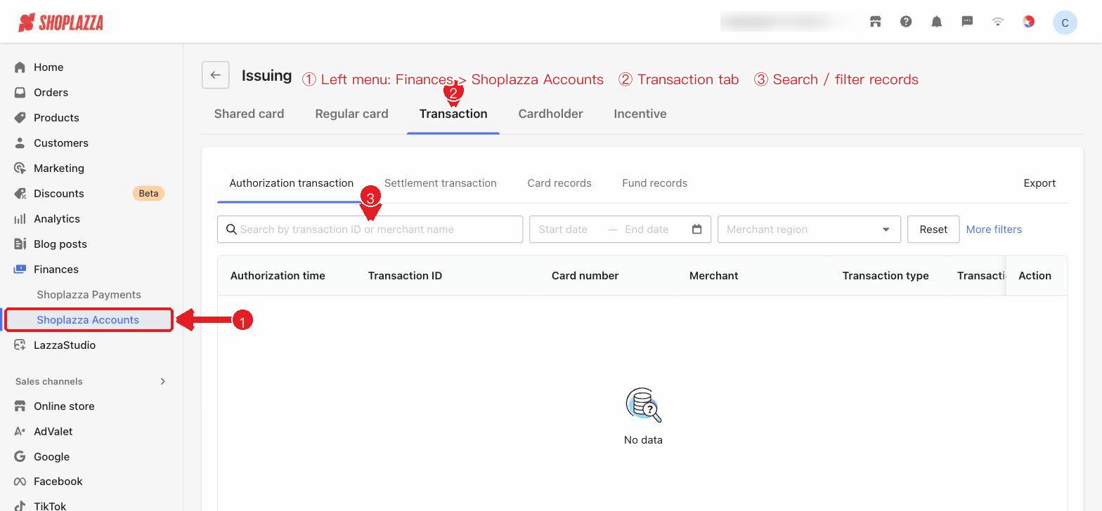Screen dimensions: 1102x511
Task: Click the Customers person icon
Action: (20, 143)
